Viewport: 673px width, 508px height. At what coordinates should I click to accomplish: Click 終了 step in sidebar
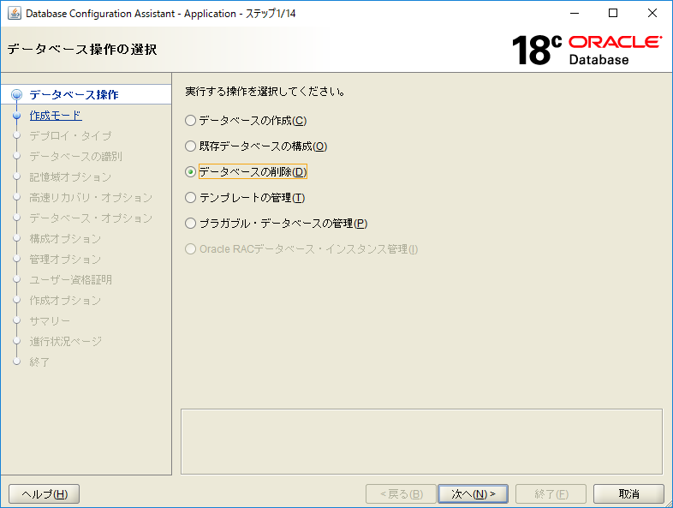[x=39, y=362]
